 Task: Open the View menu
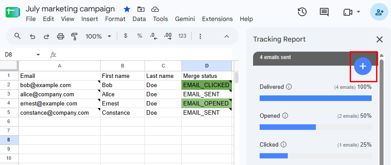(x=68, y=19)
